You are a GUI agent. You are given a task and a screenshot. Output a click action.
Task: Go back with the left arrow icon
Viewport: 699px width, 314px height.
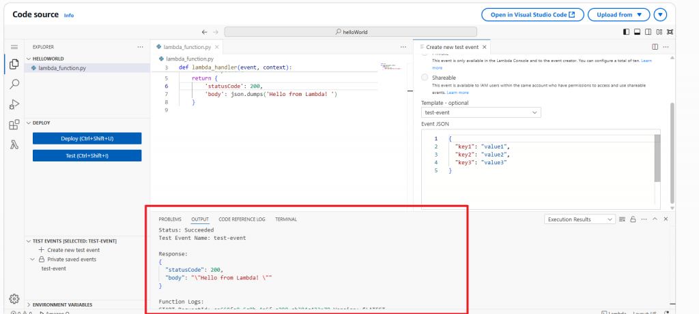click(204, 32)
